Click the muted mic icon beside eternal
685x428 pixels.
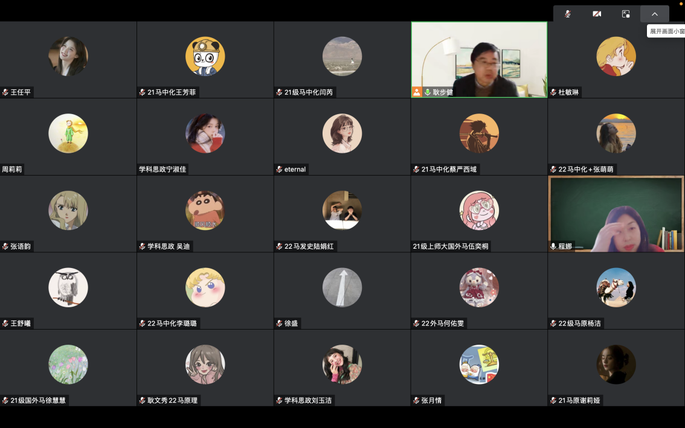click(x=279, y=170)
